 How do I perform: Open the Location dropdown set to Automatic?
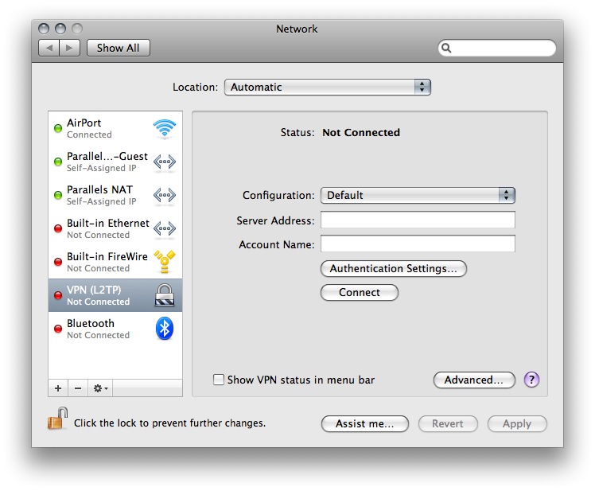[328, 87]
